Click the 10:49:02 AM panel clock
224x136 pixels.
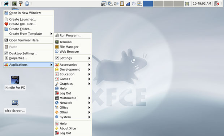(202, 4)
